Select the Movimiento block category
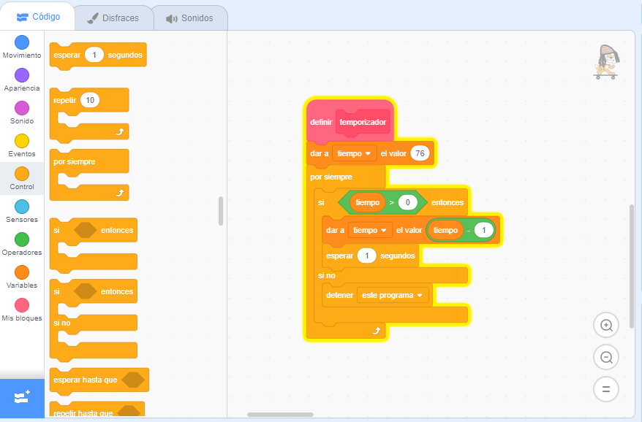This screenshot has width=642, height=422. tap(21, 47)
